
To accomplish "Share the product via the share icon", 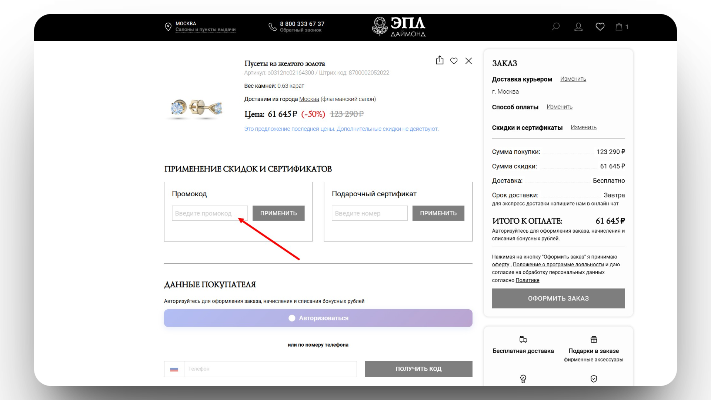I will [x=440, y=60].
